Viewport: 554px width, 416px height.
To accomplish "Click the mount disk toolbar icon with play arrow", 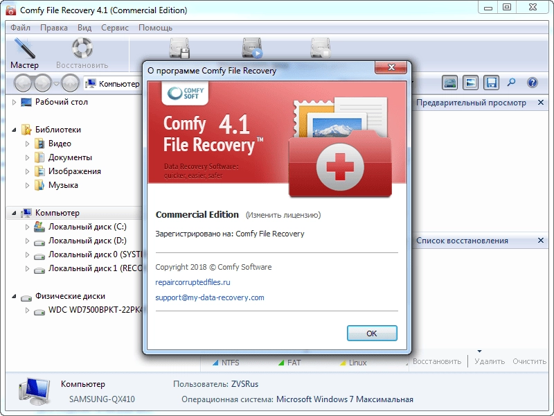I will 252,48.
